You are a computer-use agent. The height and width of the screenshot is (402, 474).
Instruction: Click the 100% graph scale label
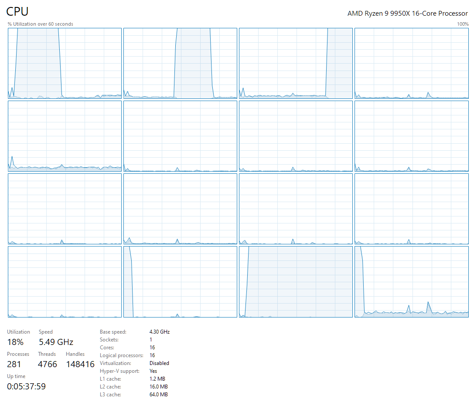pos(463,24)
